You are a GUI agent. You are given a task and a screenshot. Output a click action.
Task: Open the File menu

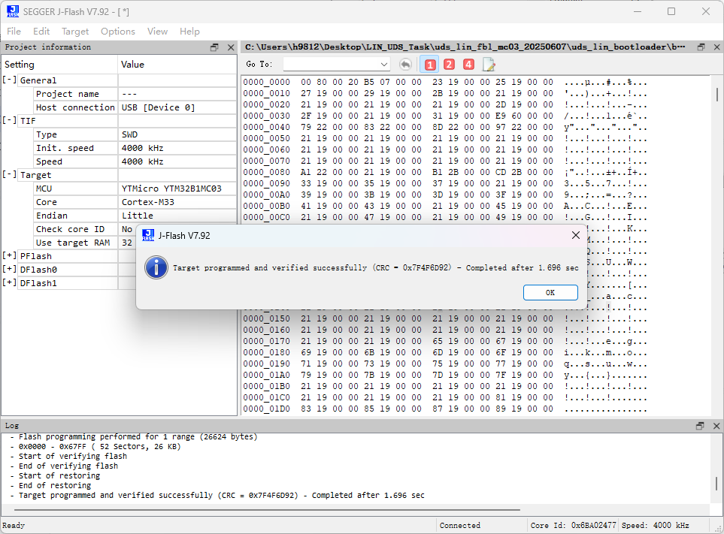point(14,32)
